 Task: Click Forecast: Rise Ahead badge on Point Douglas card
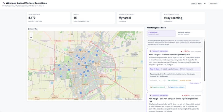coord(159,51)
